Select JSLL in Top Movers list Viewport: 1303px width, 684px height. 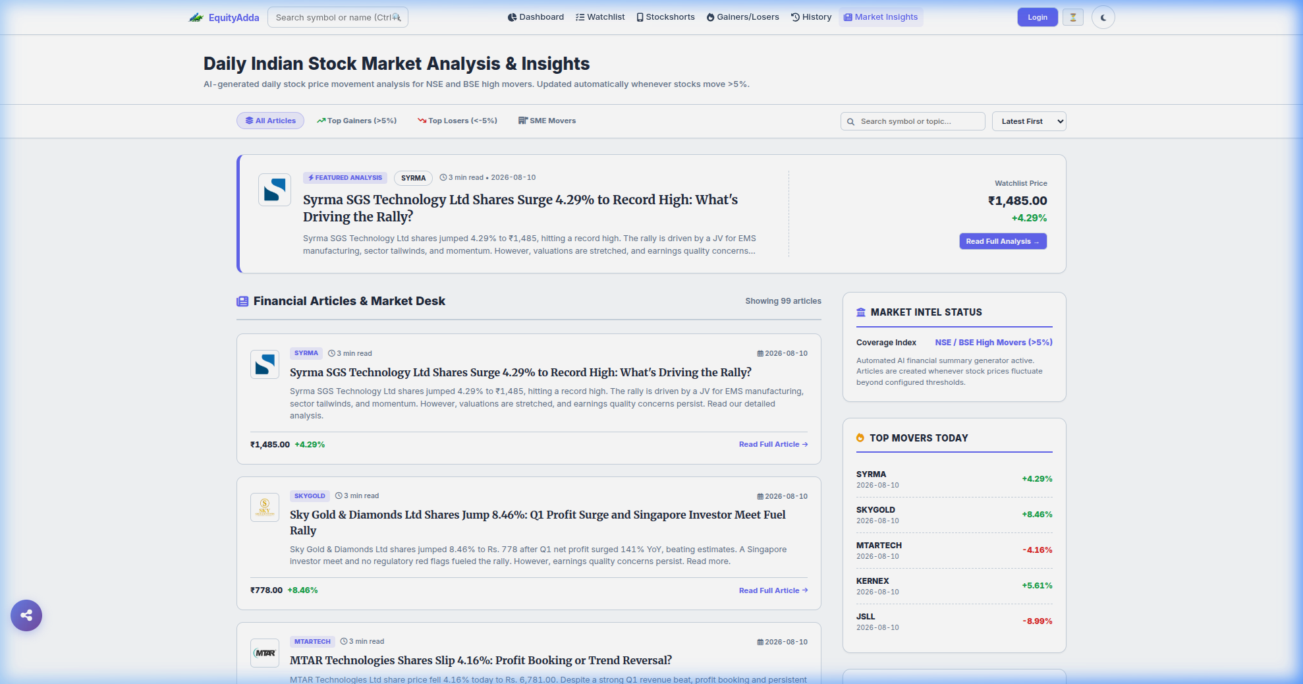pyautogui.click(x=955, y=621)
